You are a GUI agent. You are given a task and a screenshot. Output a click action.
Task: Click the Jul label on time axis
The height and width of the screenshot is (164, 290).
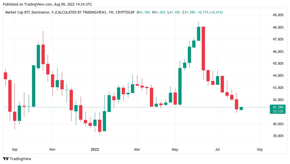point(218,150)
